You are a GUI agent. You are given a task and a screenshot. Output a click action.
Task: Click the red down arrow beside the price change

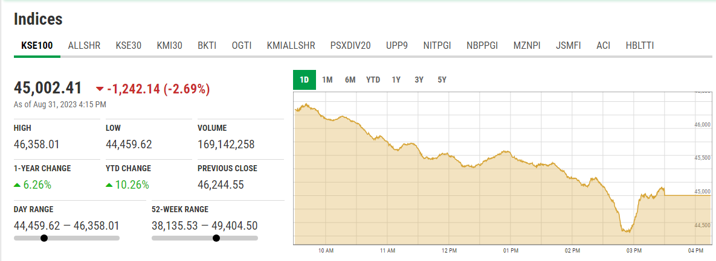(x=100, y=89)
